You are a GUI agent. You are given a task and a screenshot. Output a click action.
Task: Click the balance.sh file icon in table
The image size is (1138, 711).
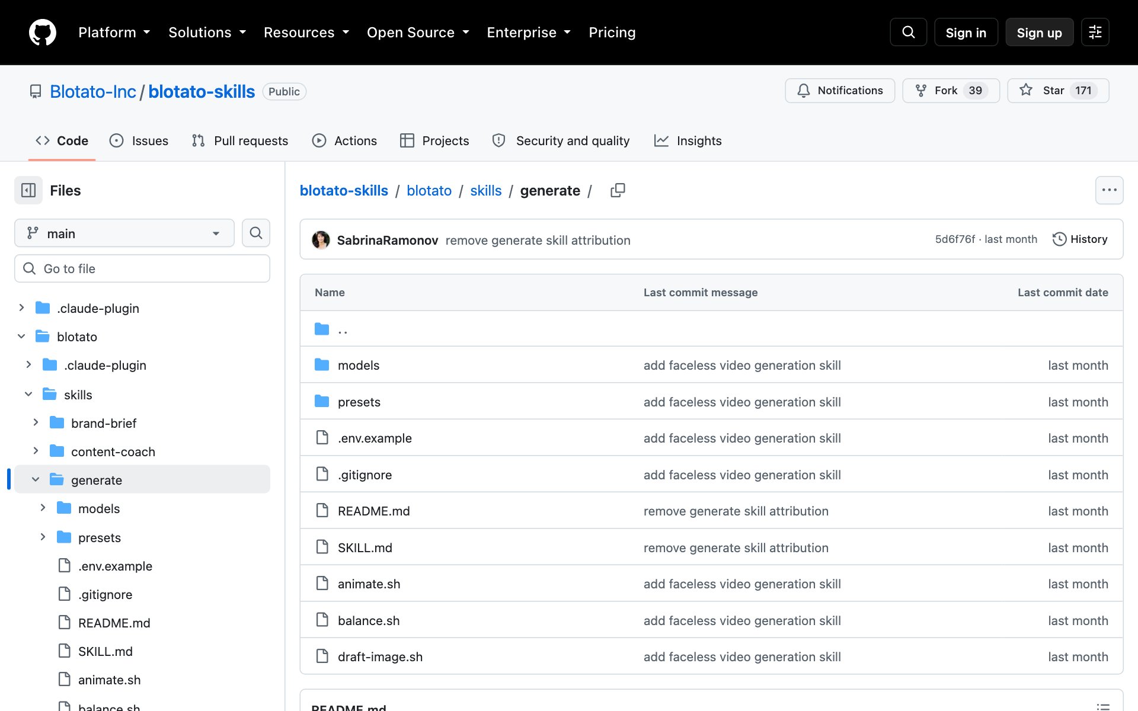click(322, 620)
